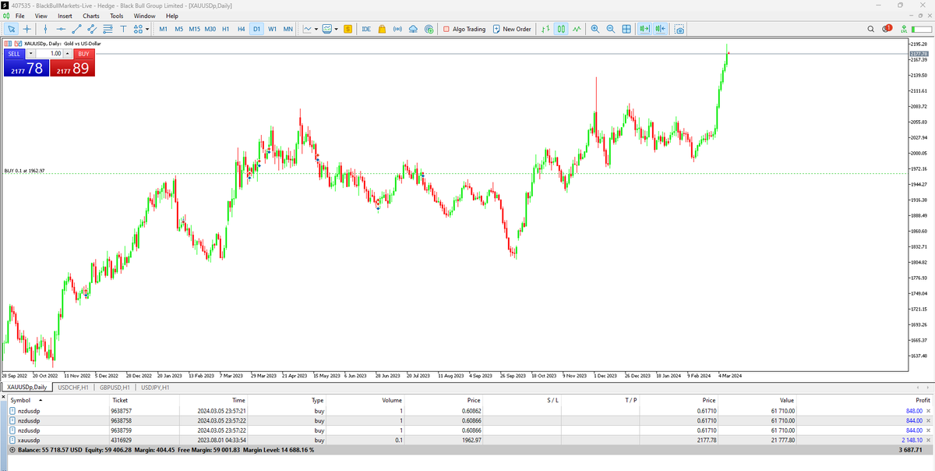Viewport: 935px width, 471px height.
Task: Switch chart to M15 timeframe
Action: [194, 29]
